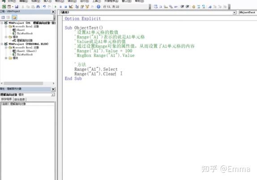Open the 理解面向对象 模块 properties dropdown
The image size is (257, 180).
click(53, 95)
